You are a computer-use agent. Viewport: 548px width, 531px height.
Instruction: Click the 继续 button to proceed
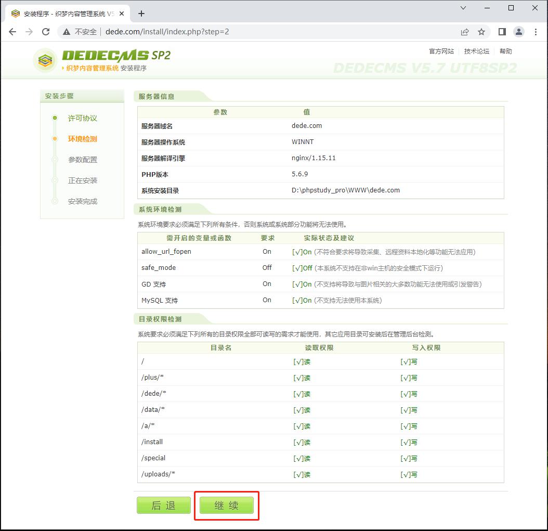[227, 505]
